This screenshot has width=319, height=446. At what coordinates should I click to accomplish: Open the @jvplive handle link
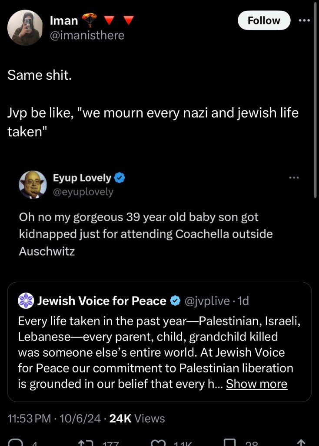(207, 301)
